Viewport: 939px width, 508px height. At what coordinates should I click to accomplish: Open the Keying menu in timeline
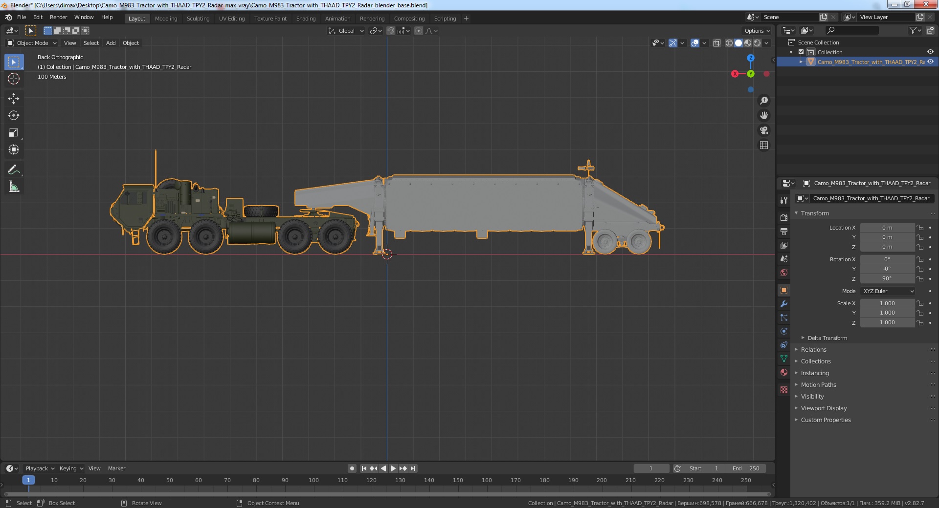pos(71,468)
